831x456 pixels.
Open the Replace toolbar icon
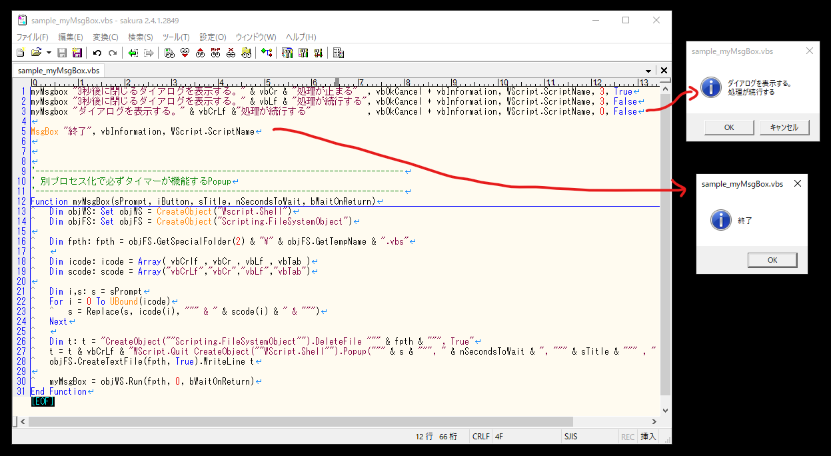click(215, 52)
